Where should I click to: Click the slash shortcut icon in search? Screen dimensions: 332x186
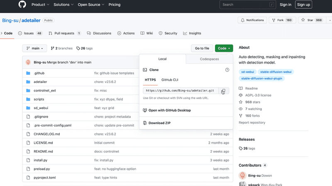[271, 5]
